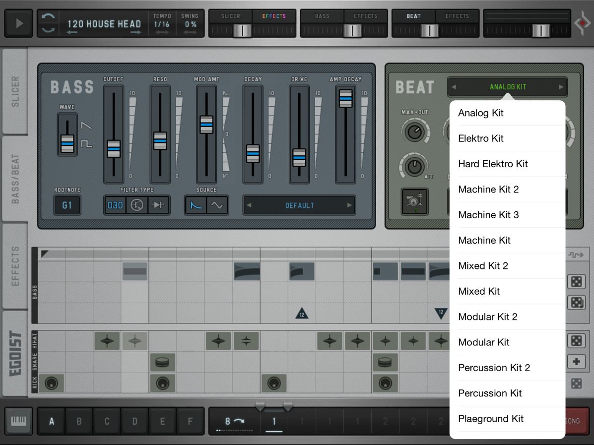
Task: Select pattern B button
Action: click(x=78, y=421)
